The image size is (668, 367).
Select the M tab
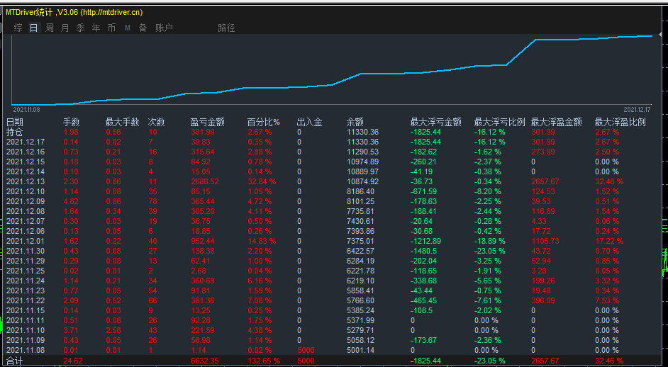tap(128, 28)
